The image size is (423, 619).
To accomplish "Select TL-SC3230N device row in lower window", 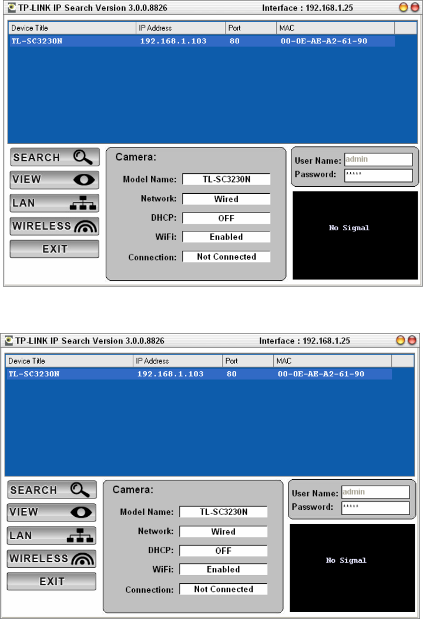I will 199,374.
